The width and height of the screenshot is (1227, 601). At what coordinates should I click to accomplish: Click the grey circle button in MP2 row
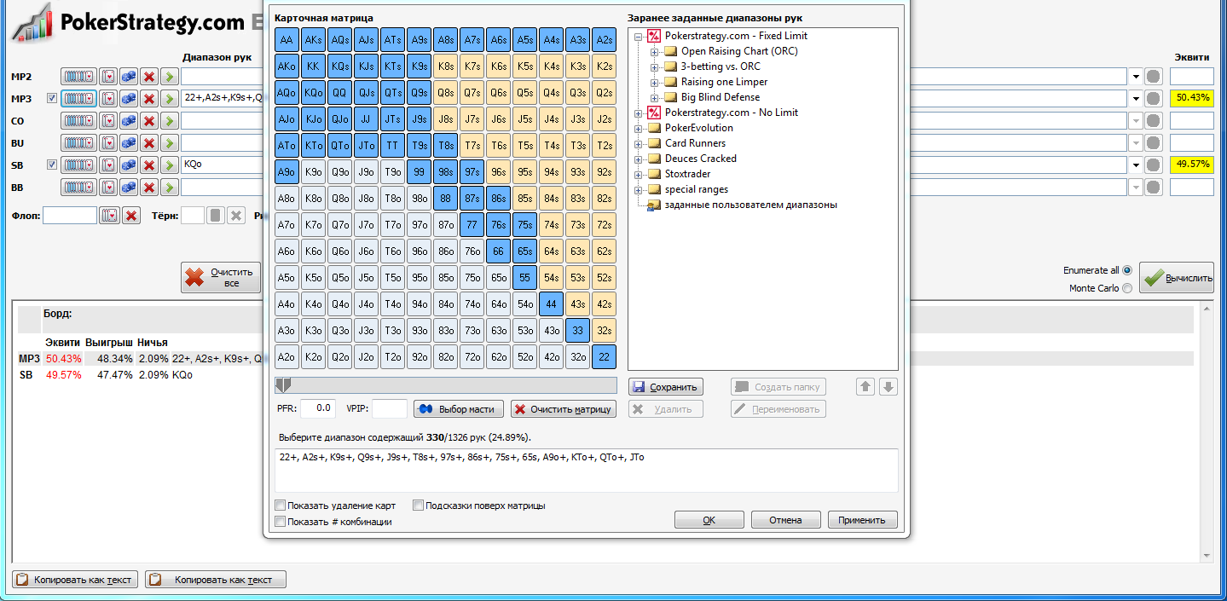coord(1154,77)
